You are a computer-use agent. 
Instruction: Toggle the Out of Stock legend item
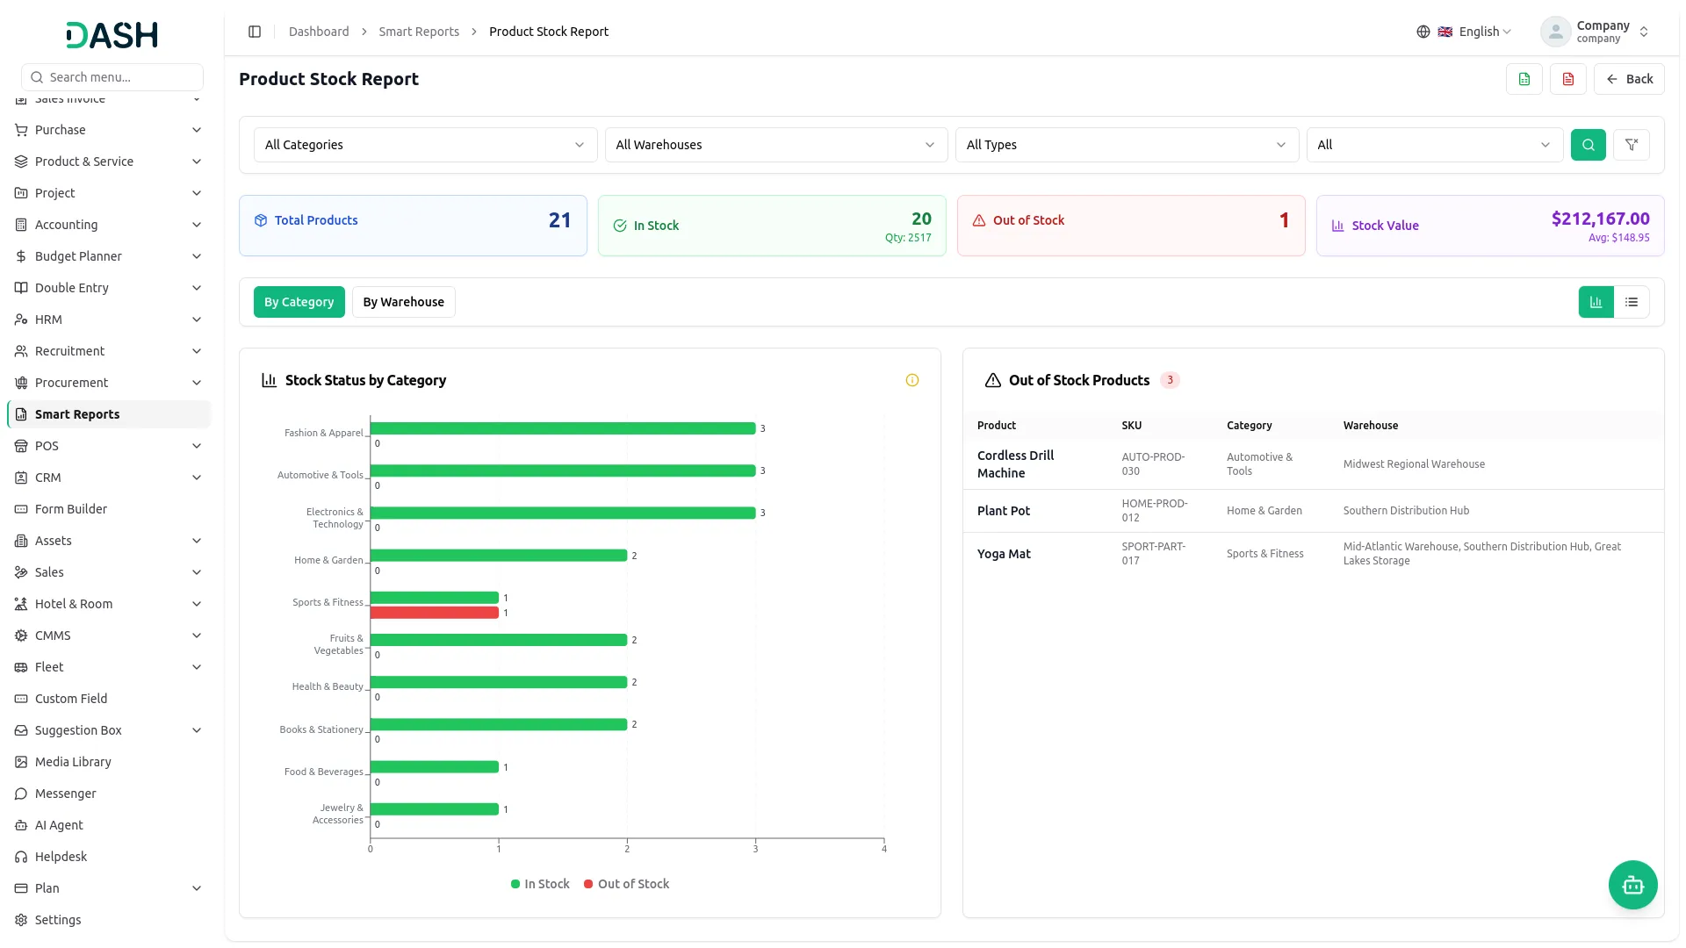627,884
